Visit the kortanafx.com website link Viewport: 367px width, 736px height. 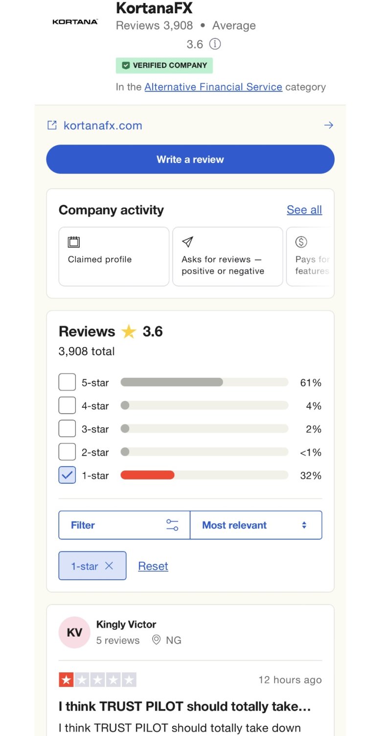pyautogui.click(x=103, y=125)
